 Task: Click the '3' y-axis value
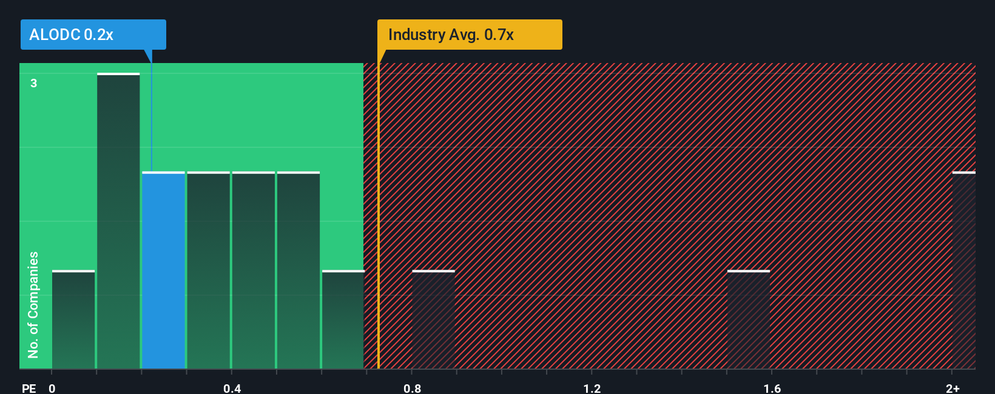(x=34, y=83)
